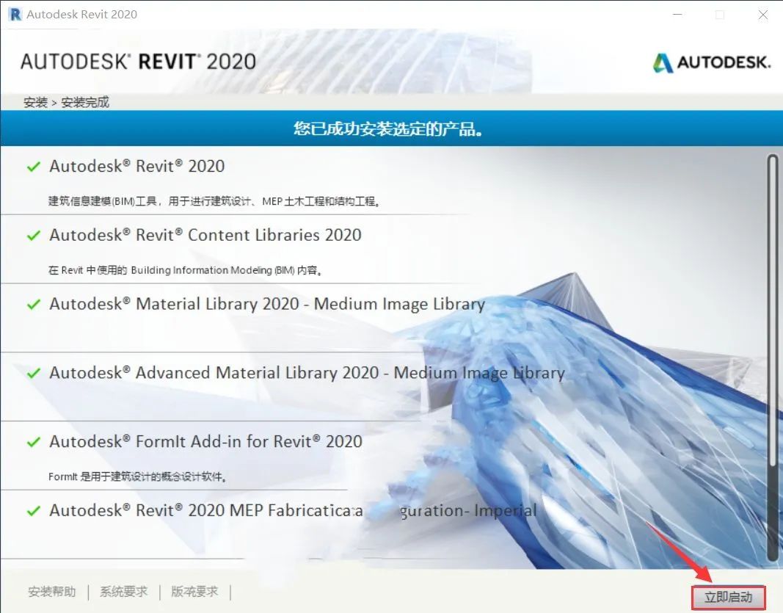Click checkmark beside Material Library 2020 Medium Image
Image resolution: width=783 pixels, height=613 pixels.
coord(34,304)
